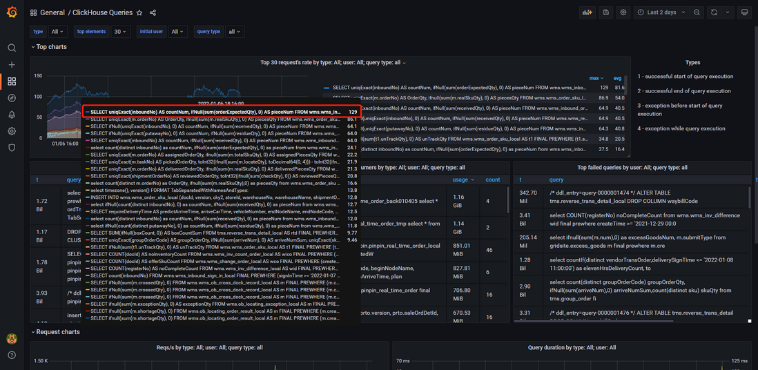Open the Grafana home logo
The width and height of the screenshot is (758, 370).
(12, 12)
